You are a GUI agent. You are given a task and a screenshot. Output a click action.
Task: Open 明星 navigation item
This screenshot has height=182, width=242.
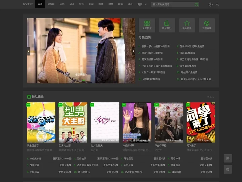click(x=111, y=4)
